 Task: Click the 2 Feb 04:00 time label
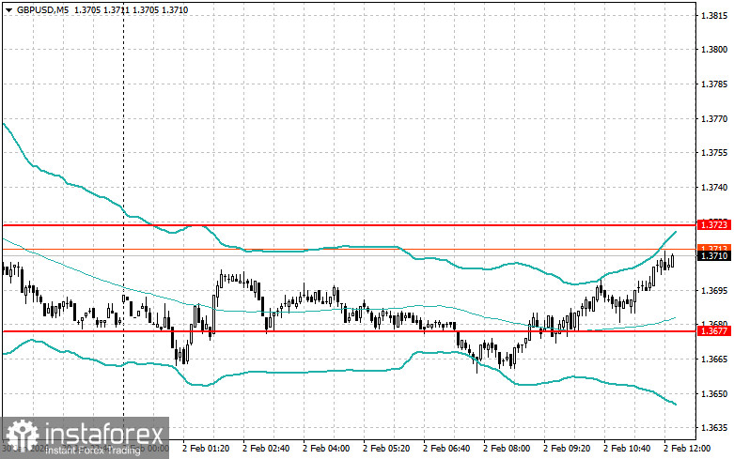(x=326, y=449)
